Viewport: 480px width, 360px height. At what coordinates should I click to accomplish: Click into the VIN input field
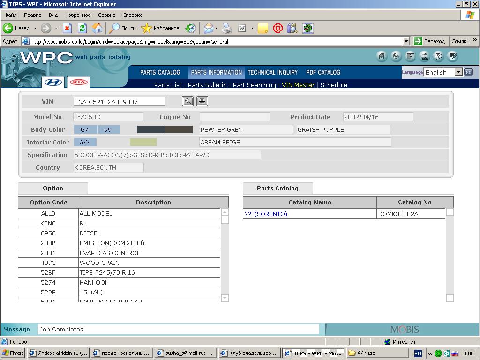(x=119, y=101)
